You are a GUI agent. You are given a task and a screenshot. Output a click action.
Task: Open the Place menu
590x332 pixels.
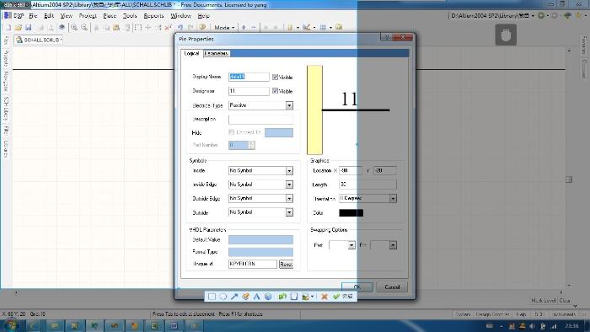click(x=110, y=16)
